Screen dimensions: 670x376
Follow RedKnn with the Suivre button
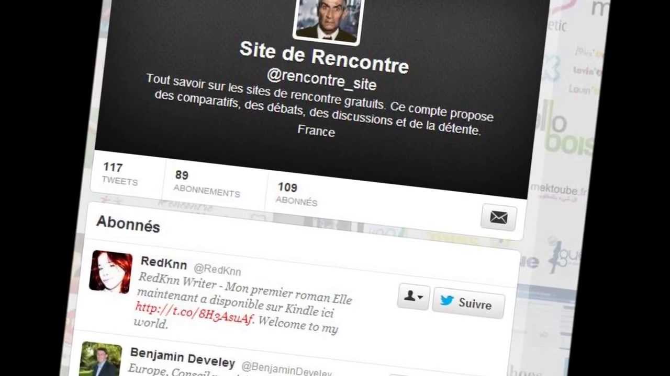pyautogui.click(x=468, y=303)
